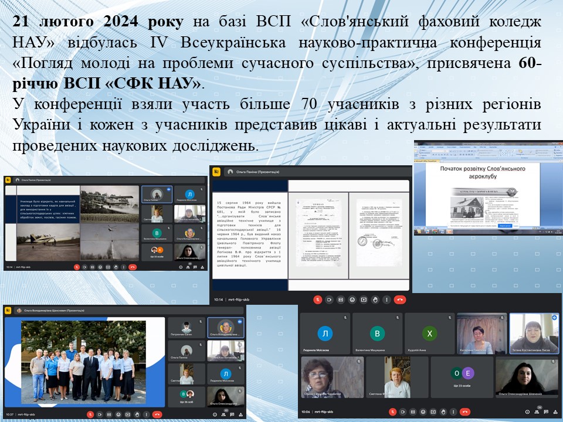Image resolution: width=563 pixels, height=422 pixels.
Task: Turn on captions in the 10:06 meeting
Action: 413,412
